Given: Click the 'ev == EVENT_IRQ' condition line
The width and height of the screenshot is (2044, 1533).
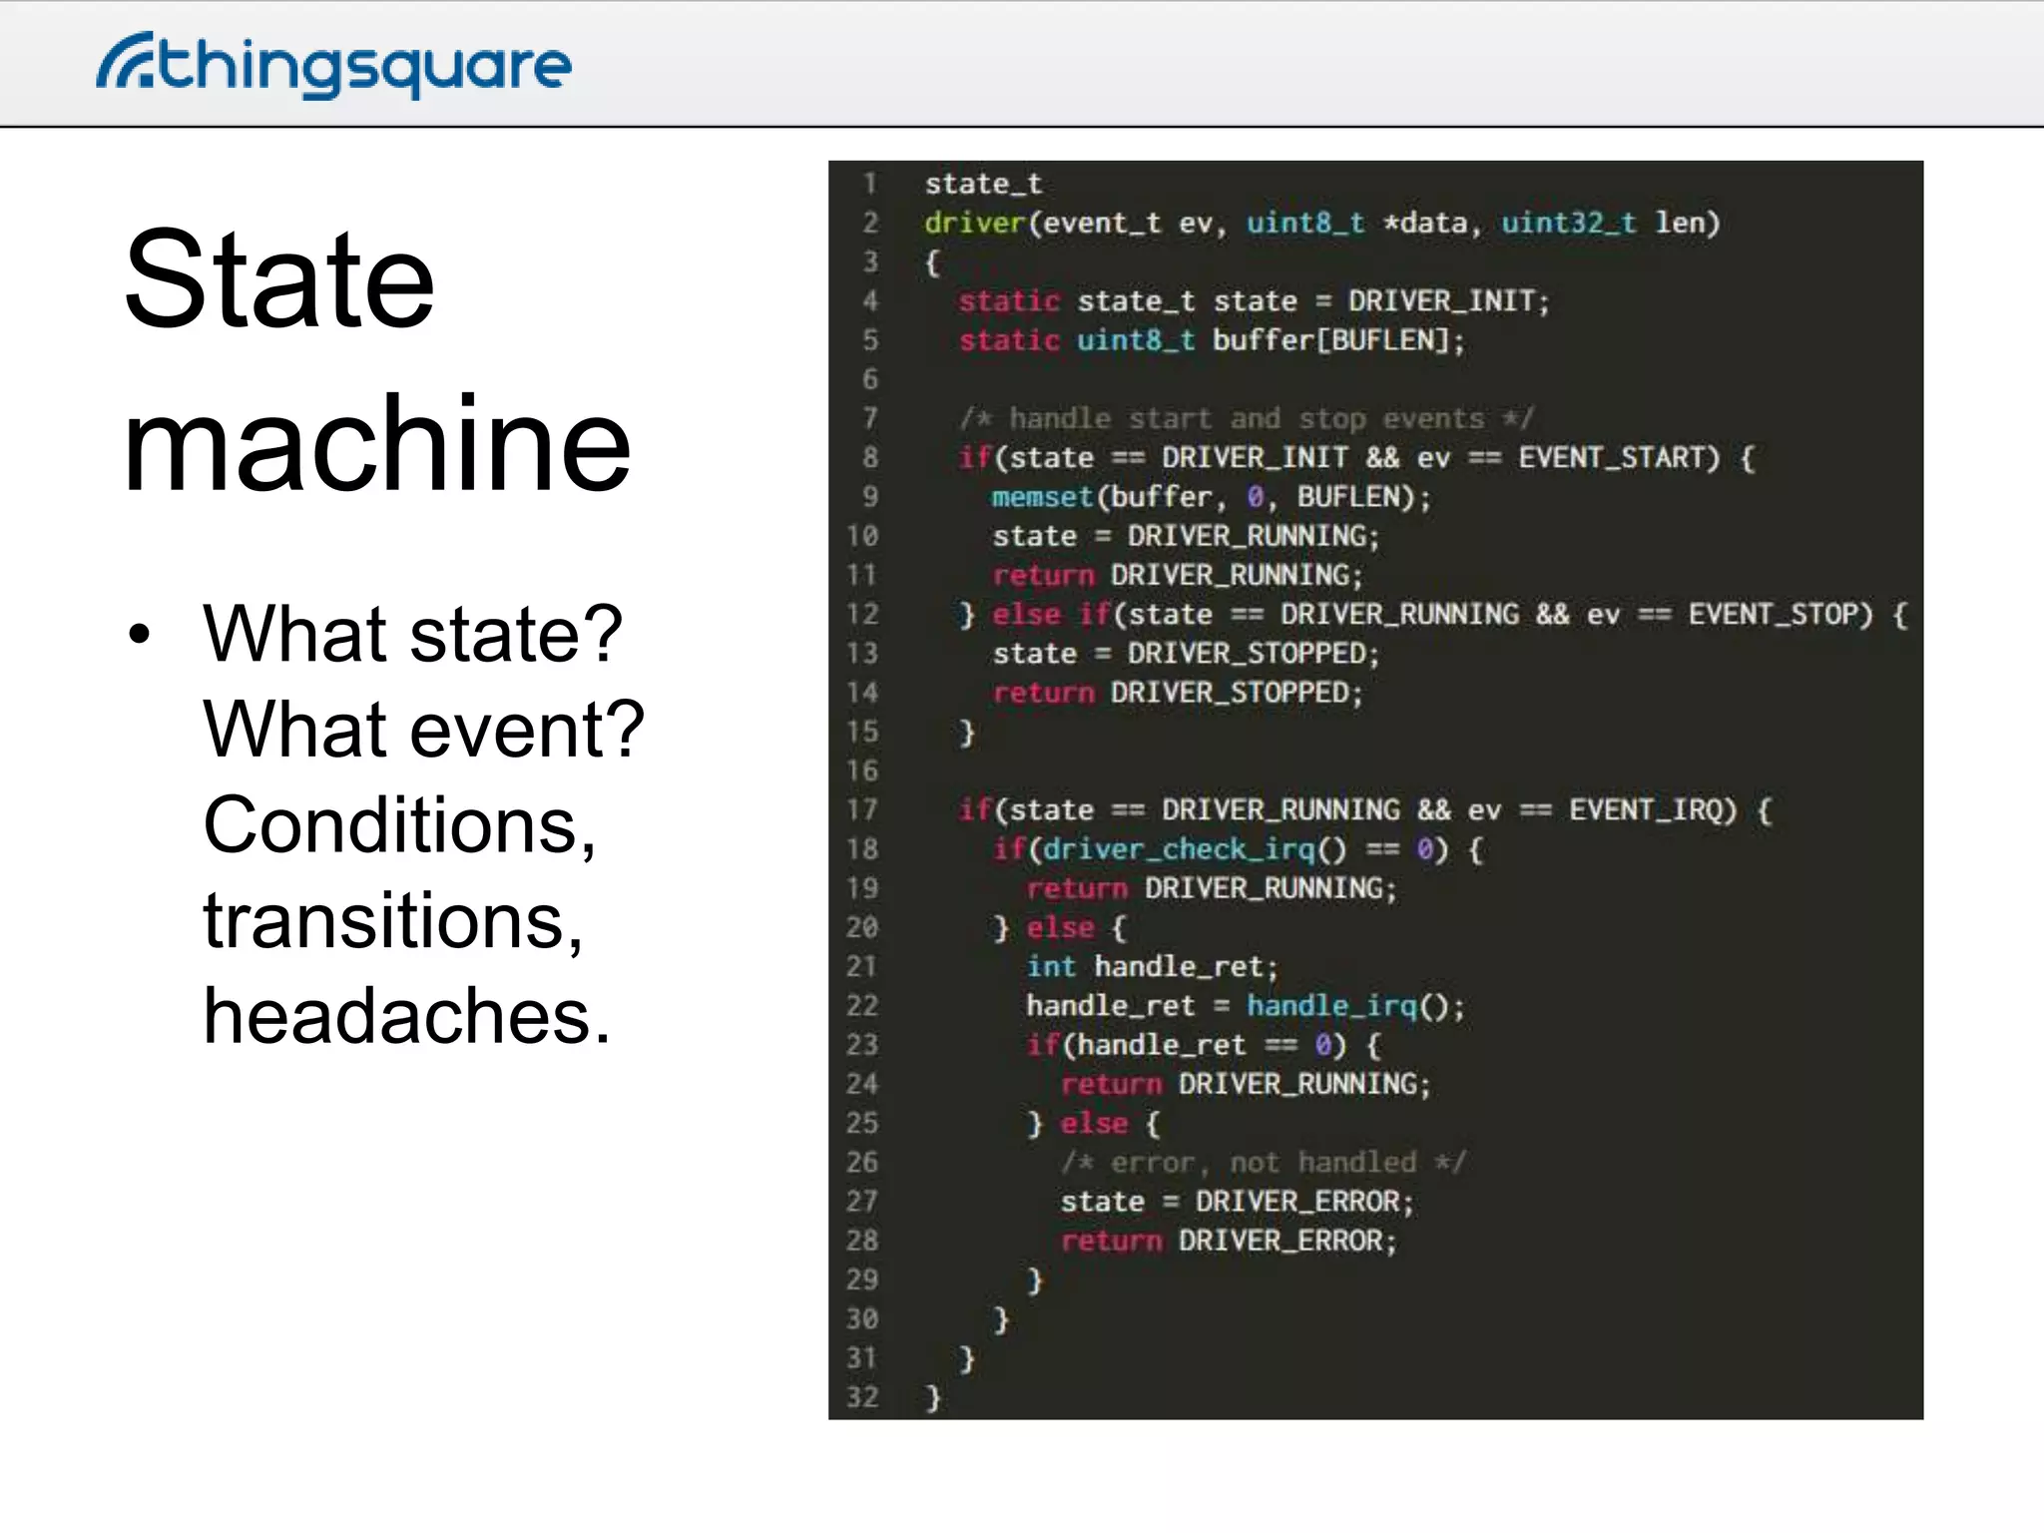Looking at the screenshot, I should tap(1364, 809).
